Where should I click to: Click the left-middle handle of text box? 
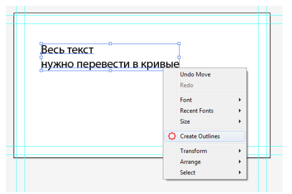point(41,57)
